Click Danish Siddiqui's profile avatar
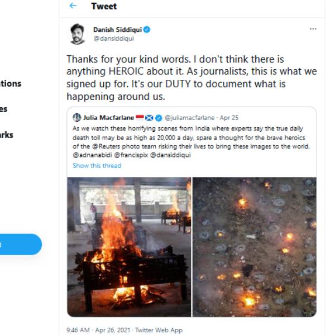Screen dimensions: 335x335 [x=77, y=33]
